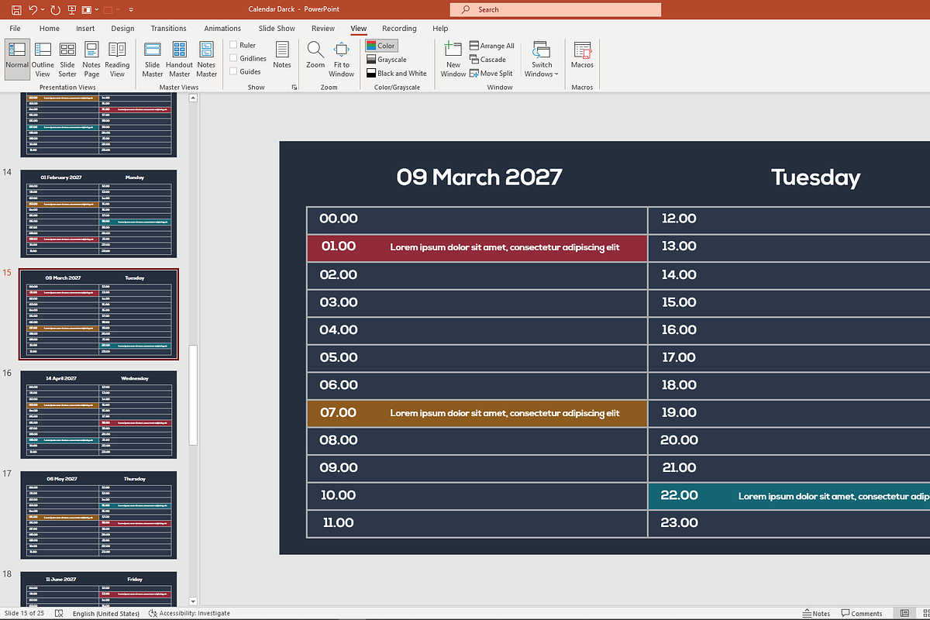The image size is (930, 620).
Task: Enable the Guides checkbox
Action: [x=234, y=71]
